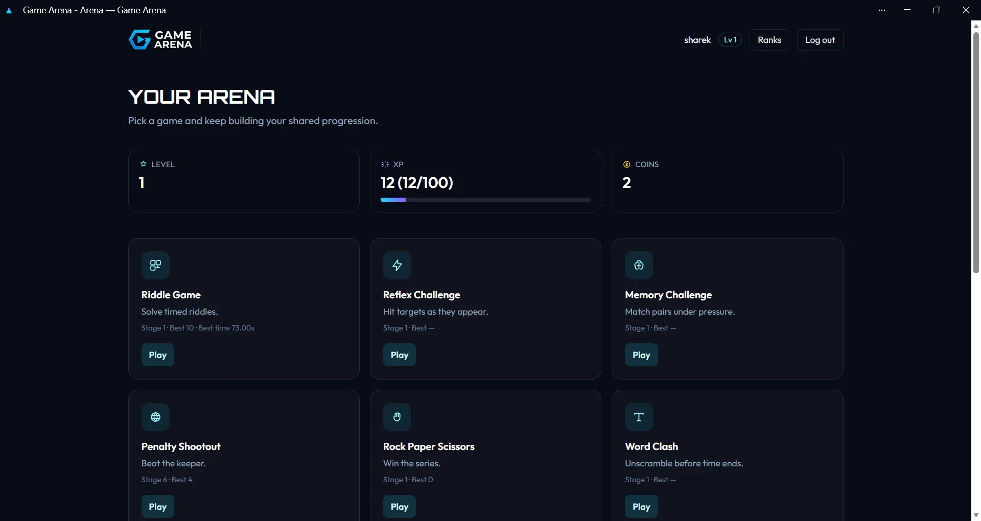The height and width of the screenshot is (521, 981).
Task: Click the Word Clash title
Action: click(651, 446)
